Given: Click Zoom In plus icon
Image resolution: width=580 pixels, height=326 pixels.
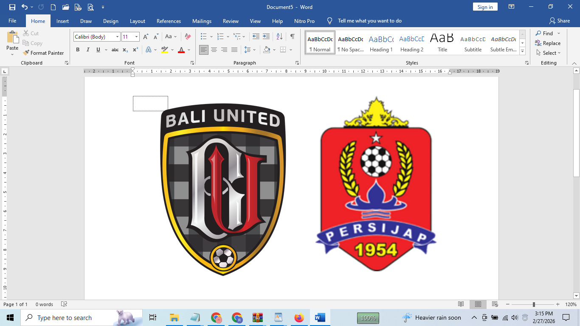Looking at the screenshot, I should pyautogui.click(x=559, y=304).
